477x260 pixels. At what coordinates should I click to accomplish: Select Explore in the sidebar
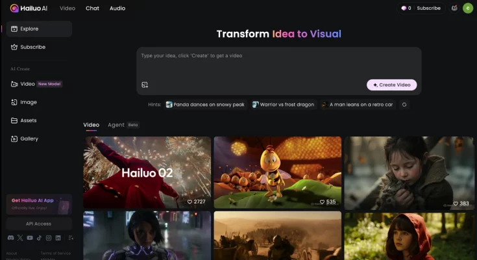(39, 29)
